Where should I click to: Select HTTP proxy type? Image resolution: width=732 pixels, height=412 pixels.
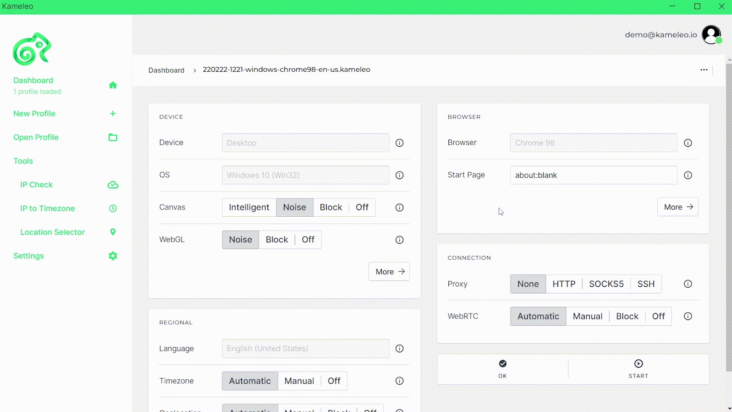pos(564,284)
